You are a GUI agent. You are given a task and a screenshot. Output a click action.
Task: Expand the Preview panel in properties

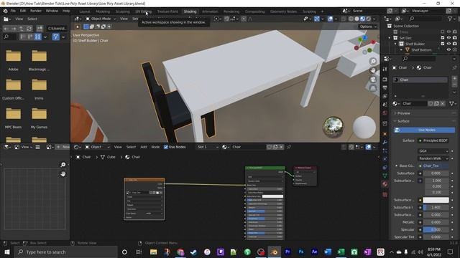pos(403,113)
